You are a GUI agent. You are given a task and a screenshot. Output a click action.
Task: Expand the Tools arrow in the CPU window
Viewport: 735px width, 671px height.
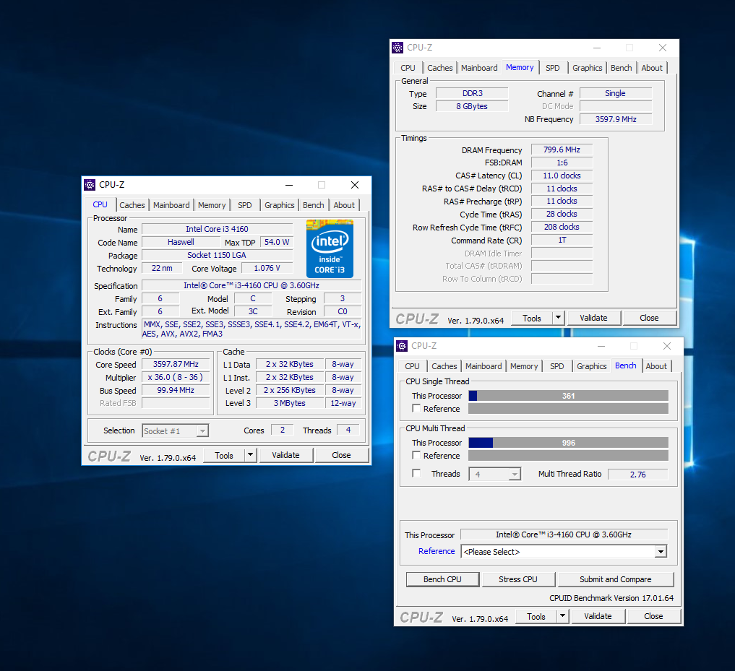250,455
